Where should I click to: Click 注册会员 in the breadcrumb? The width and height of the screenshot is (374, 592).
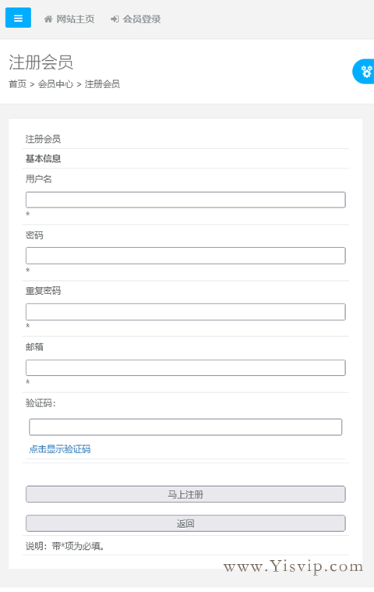click(102, 83)
